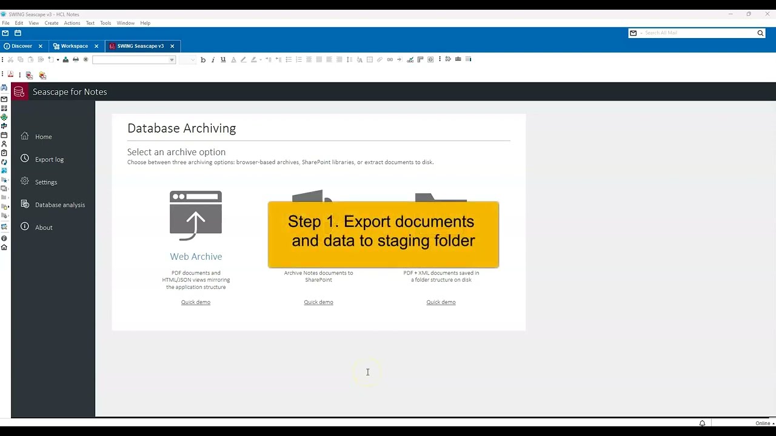This screenshot has width=776, height=436.
Task: Open the highlighter color dropdown arrow
Action: (x=261, y=59)
